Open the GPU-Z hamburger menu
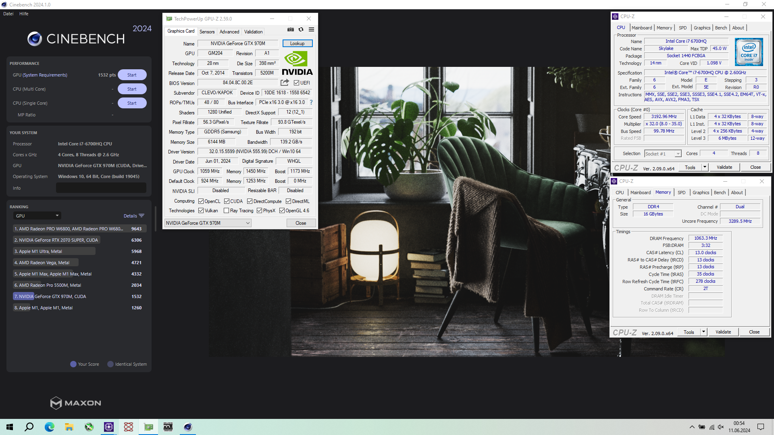The height and width of the screenshot is (435, 774). tap(311, 29)
